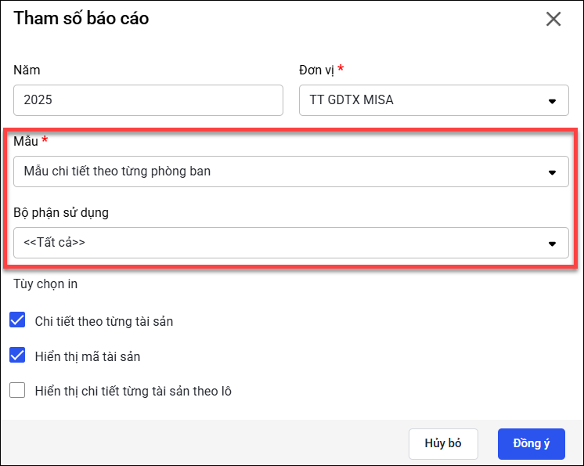Expand the Mẫu dropdown arrow
This screenshot has width=584, height=466.
pos(552,172)
